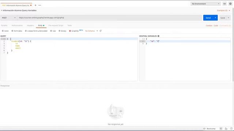Click the Response section header

tap(5, 86)
